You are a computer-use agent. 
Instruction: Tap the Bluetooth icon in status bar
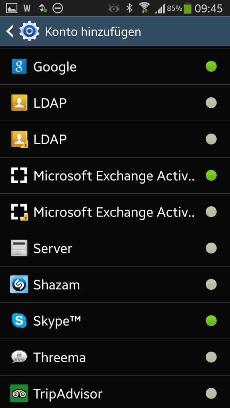click(129, 8)
